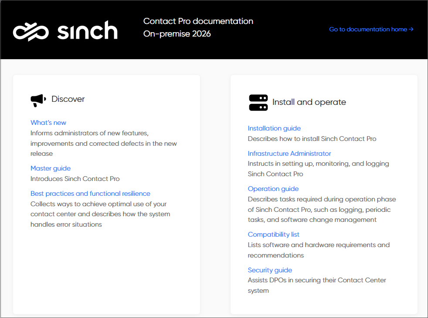Click the Discover section heading
The height and width of the screenshot is (318, 428).
coord(68,99)
